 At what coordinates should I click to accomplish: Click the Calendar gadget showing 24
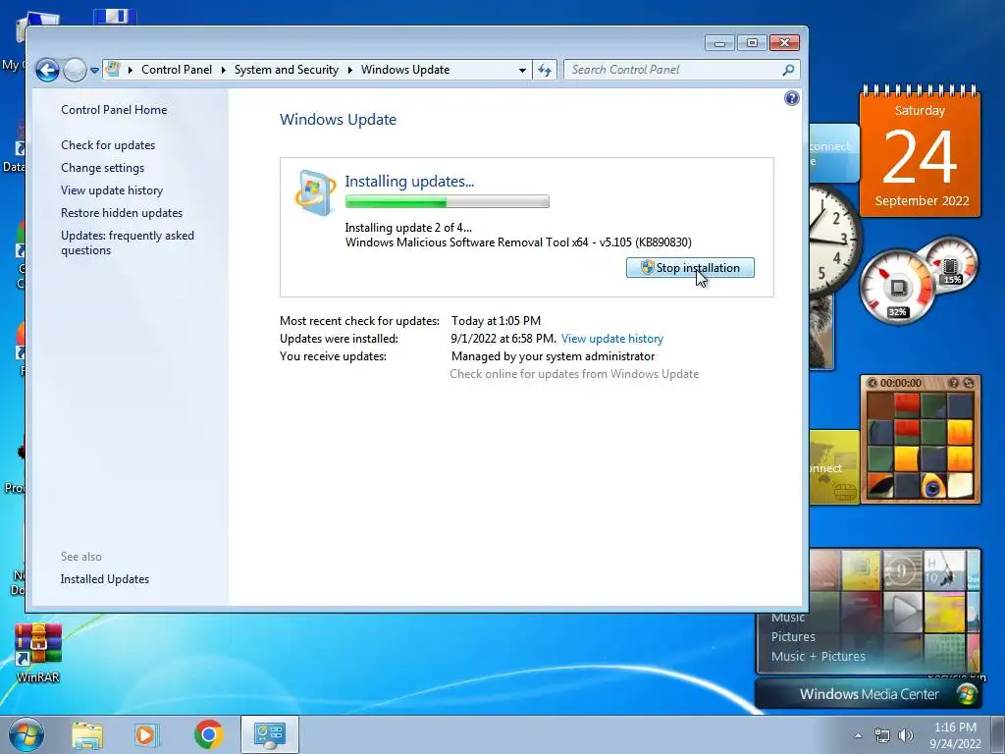921,151
